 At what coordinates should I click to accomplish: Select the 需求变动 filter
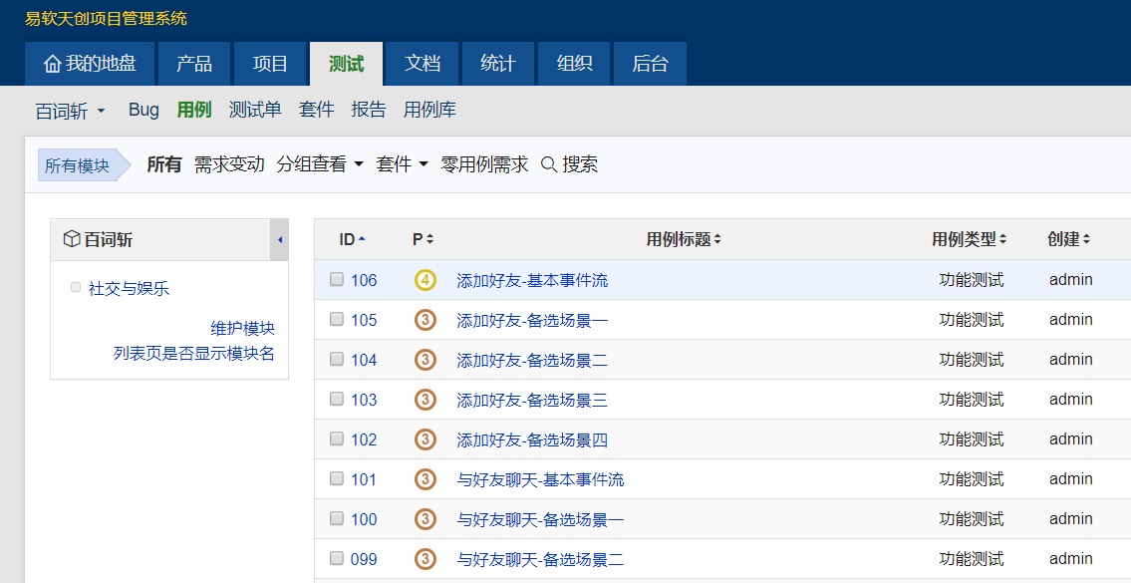(x=229, y=164)
